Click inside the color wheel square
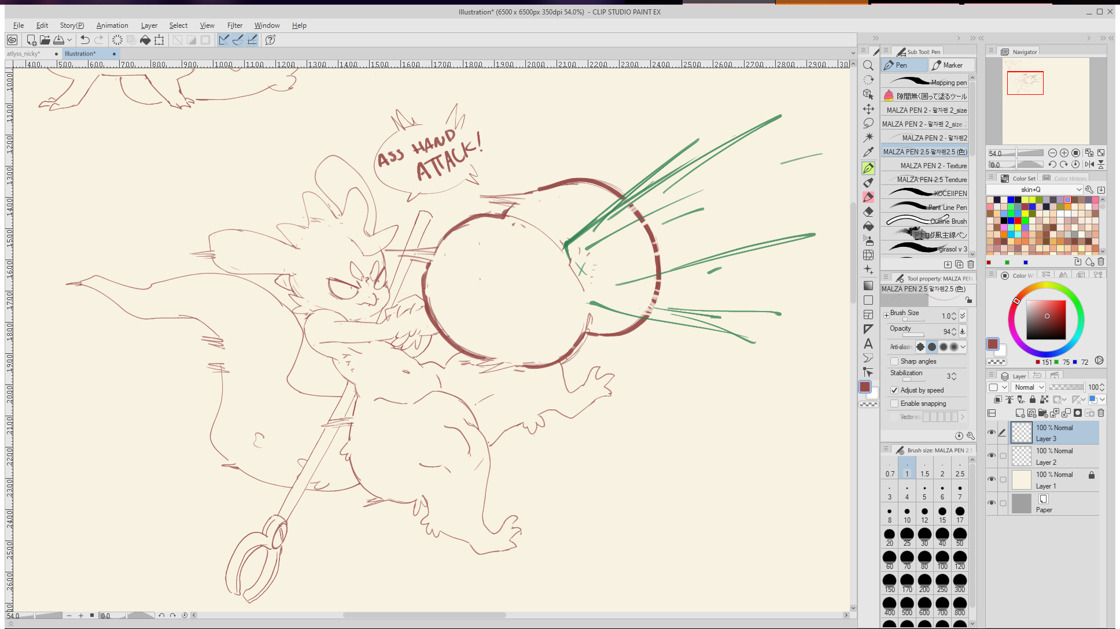This screenshot has height=629, width=1120. coord(1046,320)
